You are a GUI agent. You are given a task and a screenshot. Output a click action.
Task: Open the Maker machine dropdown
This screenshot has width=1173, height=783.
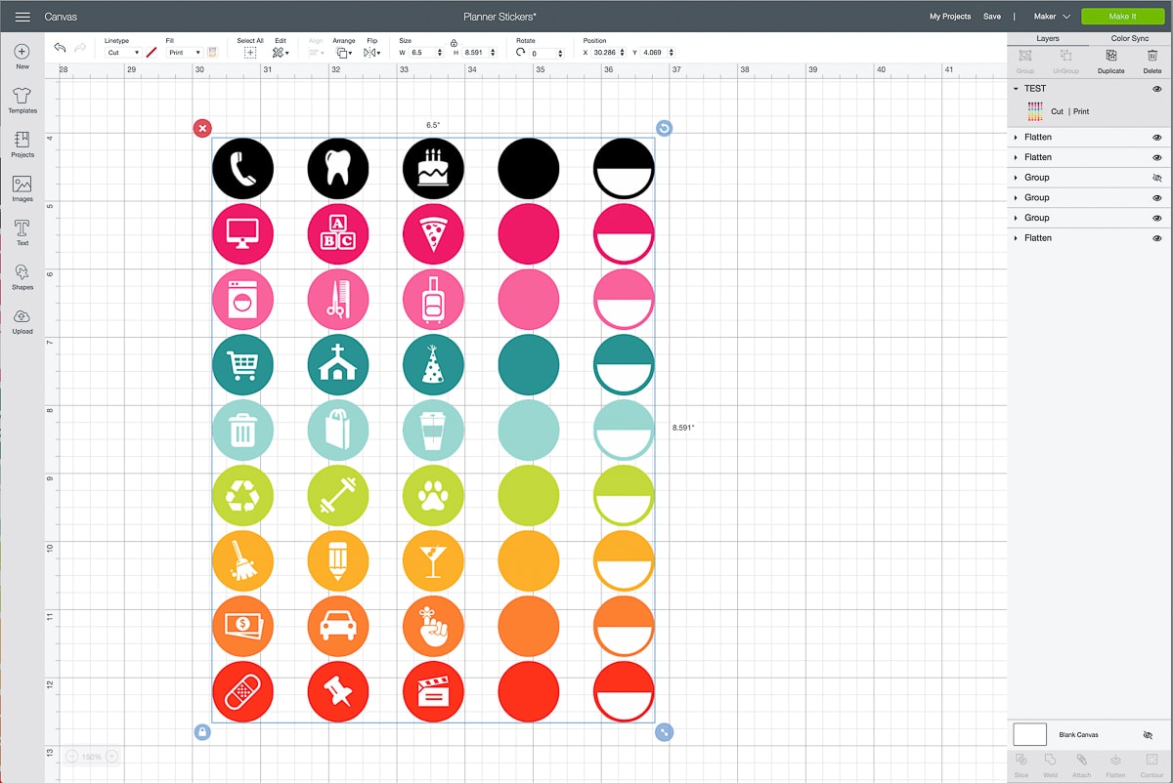tap(1052, 17)
